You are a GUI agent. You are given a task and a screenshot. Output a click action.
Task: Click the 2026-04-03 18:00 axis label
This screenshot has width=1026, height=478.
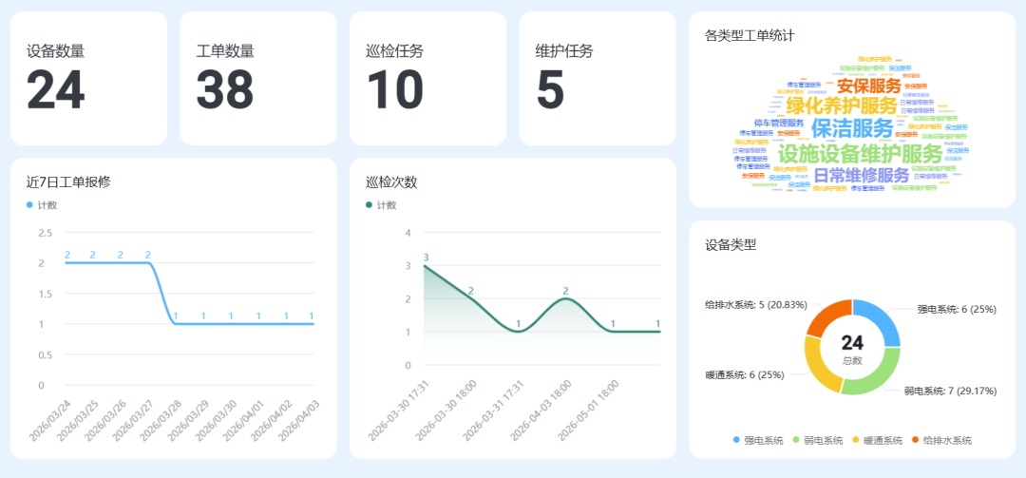(x=541, y=409)
